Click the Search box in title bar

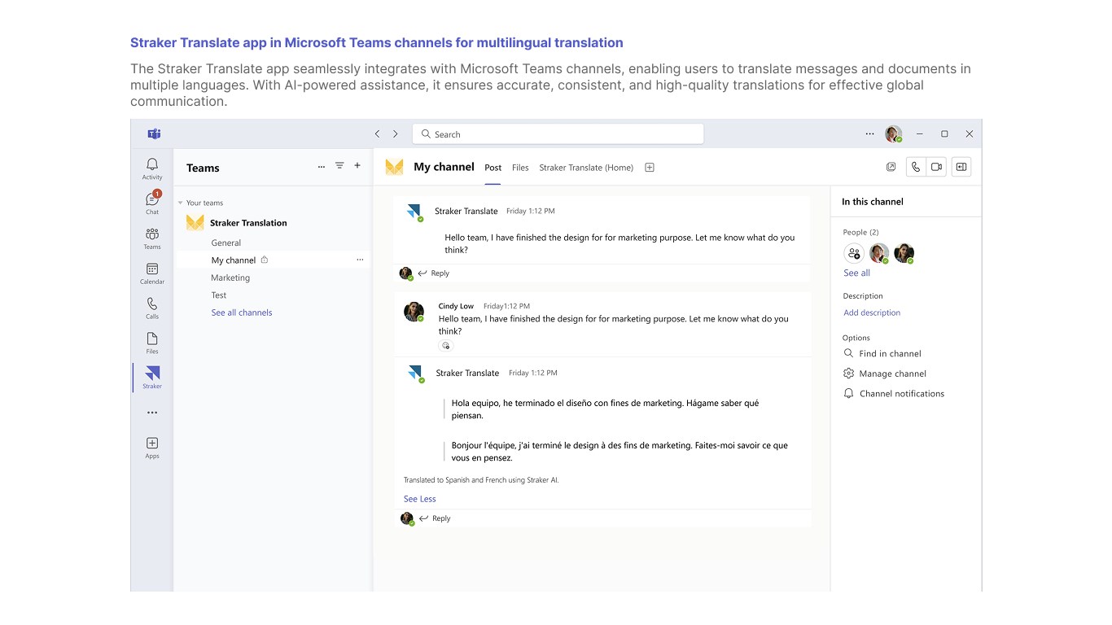coord(558,134)
